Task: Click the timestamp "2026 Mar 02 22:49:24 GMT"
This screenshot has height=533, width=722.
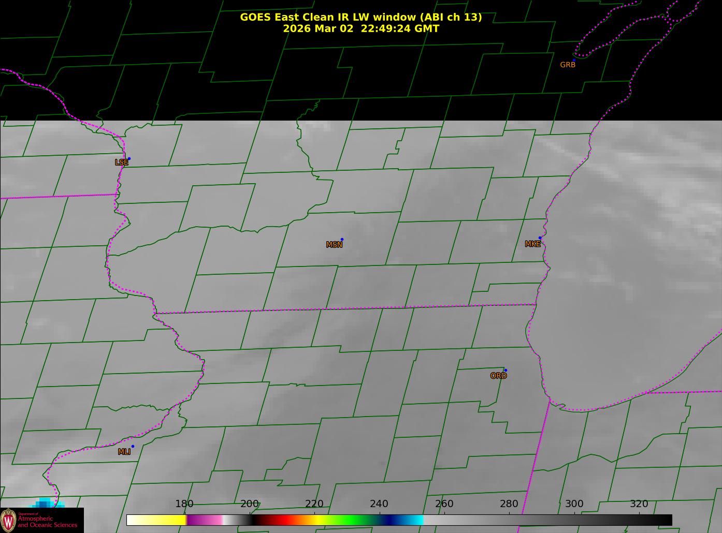Action: (361, 28)
